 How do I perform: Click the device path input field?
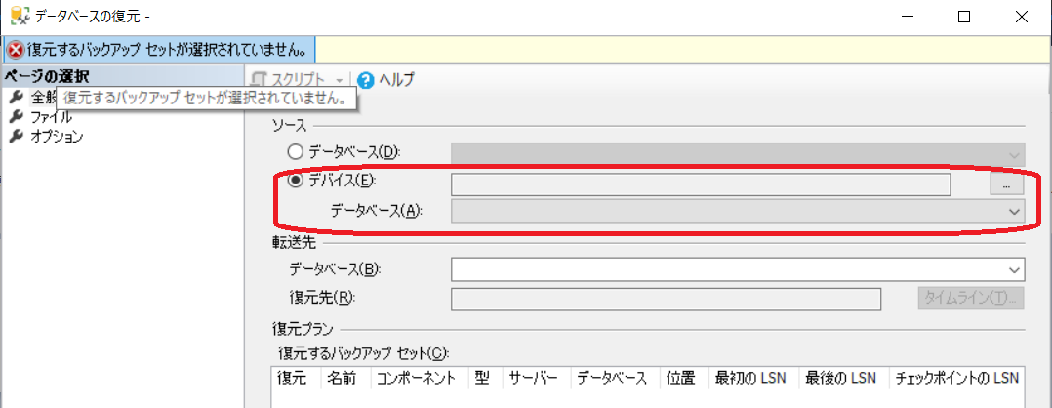pos(700,184)
